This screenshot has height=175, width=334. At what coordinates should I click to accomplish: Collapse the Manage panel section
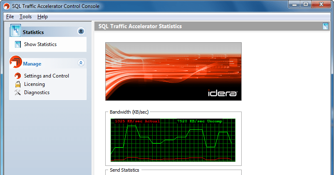point(81,63)
